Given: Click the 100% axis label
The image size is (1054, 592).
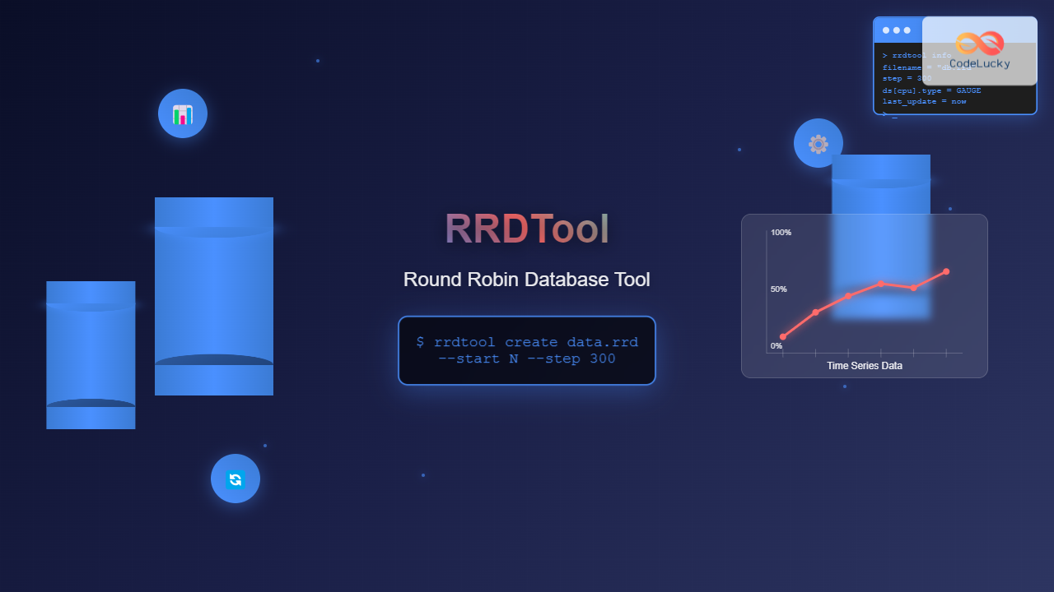Looking at the screenshot, I should point(781,233).
